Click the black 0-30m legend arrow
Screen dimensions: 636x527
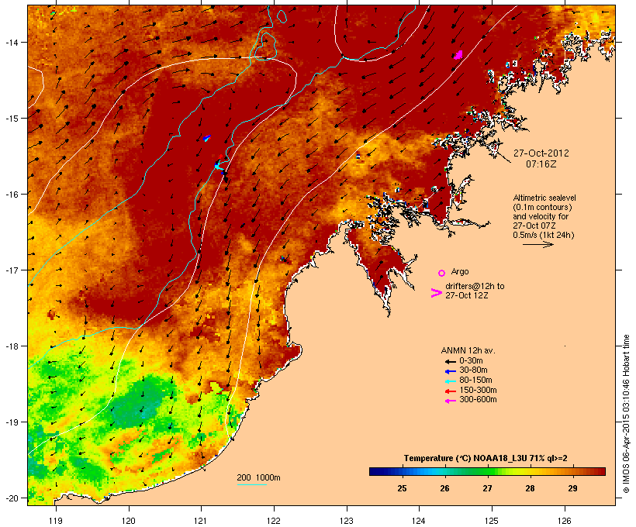(450, 361)
